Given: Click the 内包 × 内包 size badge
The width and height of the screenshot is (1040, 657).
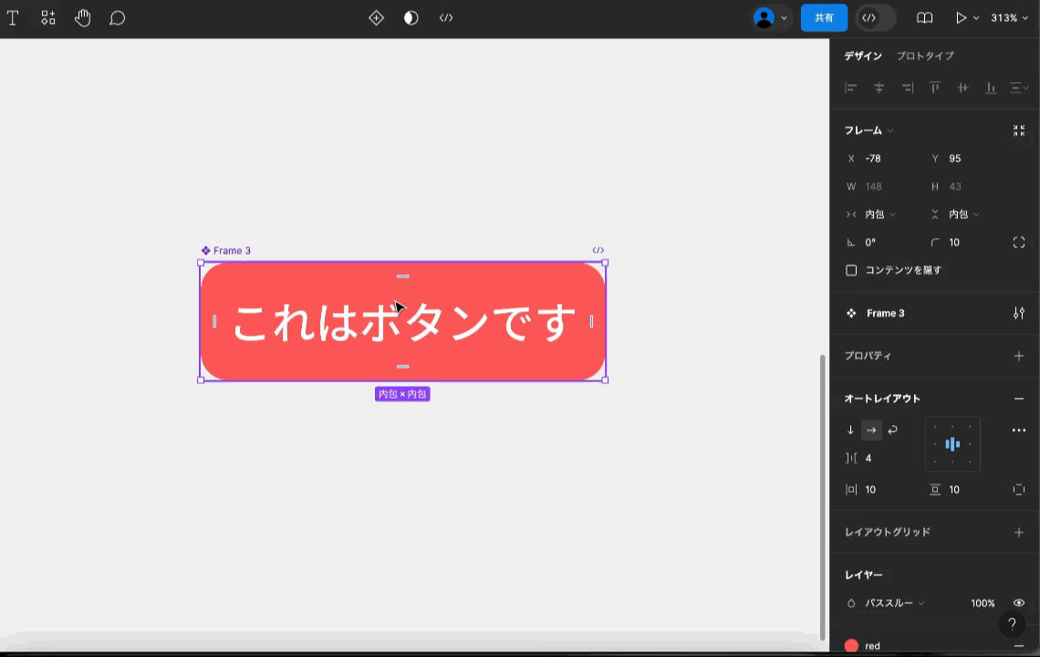Looking at the screenshot, I should 402,394.
